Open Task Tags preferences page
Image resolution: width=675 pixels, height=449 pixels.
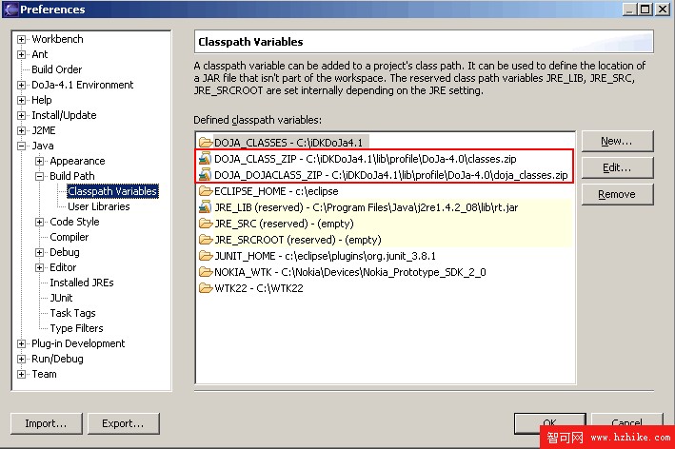click(72, 313)
